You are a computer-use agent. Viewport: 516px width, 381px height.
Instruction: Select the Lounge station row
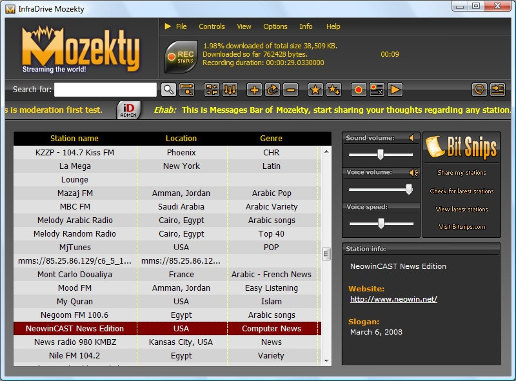[167, 180]
